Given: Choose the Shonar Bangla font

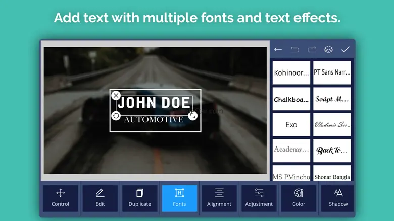Looking at the screenshot, I should pos(332,173).
